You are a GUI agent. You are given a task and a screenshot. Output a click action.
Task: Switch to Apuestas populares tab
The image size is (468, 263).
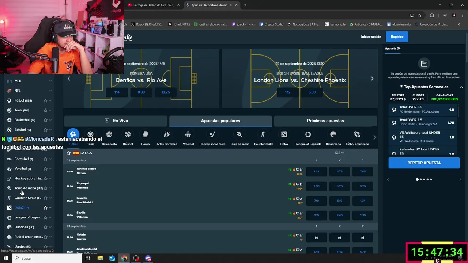point(220,121)
